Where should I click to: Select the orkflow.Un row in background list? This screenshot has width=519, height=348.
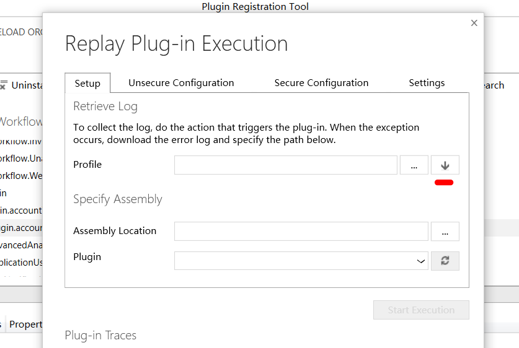click(x=21, y=159)
